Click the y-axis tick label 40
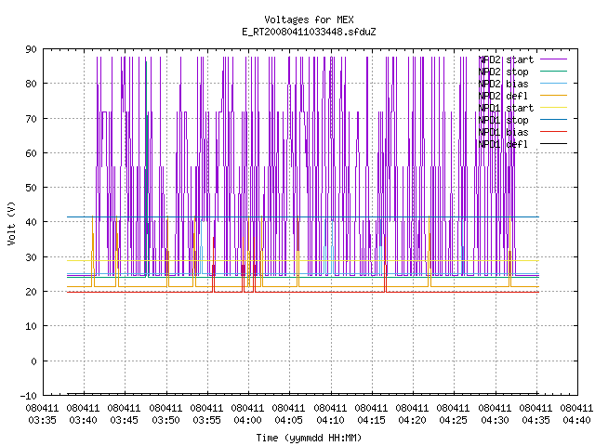This screenshot has height=446, width=595. (31, 222)
